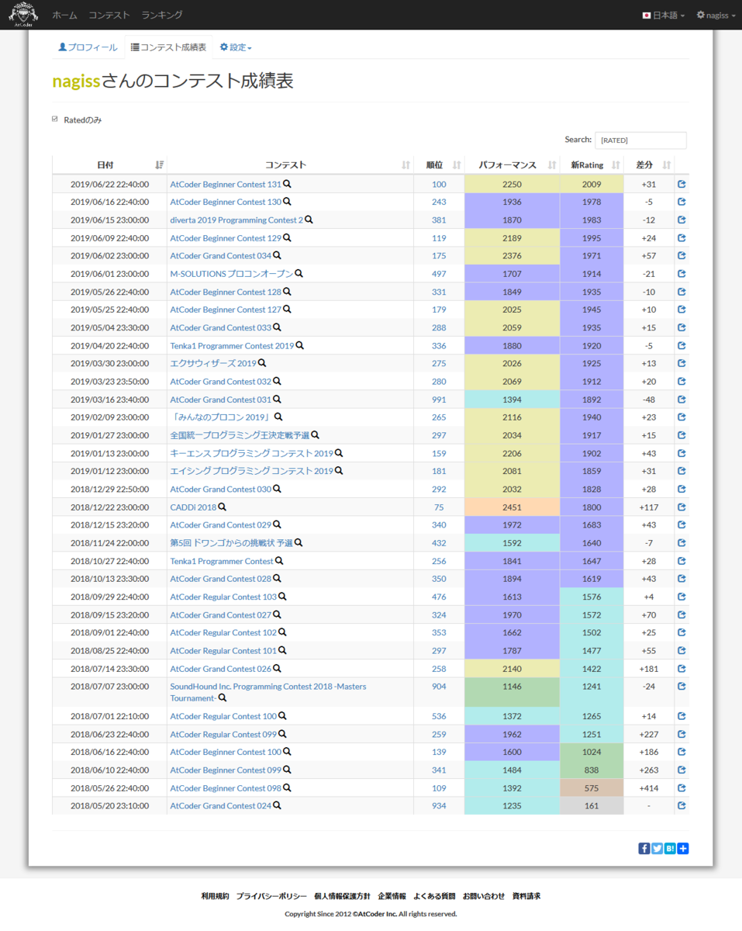Click share icon in キーエンス 2019 row
Screen dimensions: 742x931
coord(682,453)
